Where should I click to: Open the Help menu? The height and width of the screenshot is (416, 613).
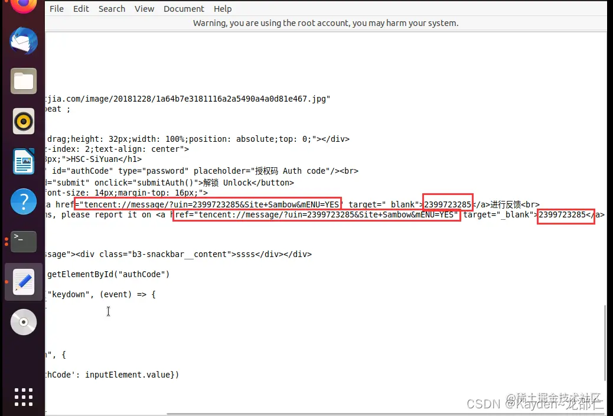[x=223, y=9]
